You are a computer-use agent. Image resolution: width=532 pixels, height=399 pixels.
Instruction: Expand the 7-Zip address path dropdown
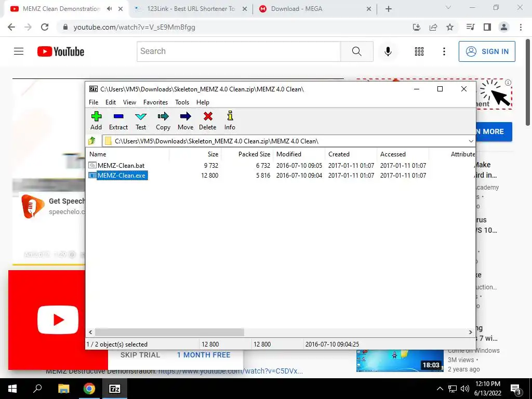471,141
